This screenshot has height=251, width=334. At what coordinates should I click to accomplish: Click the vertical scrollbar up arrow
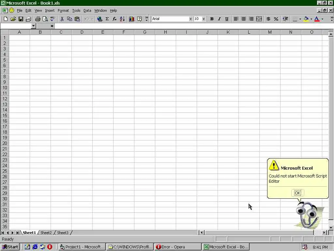coord(331,34)
